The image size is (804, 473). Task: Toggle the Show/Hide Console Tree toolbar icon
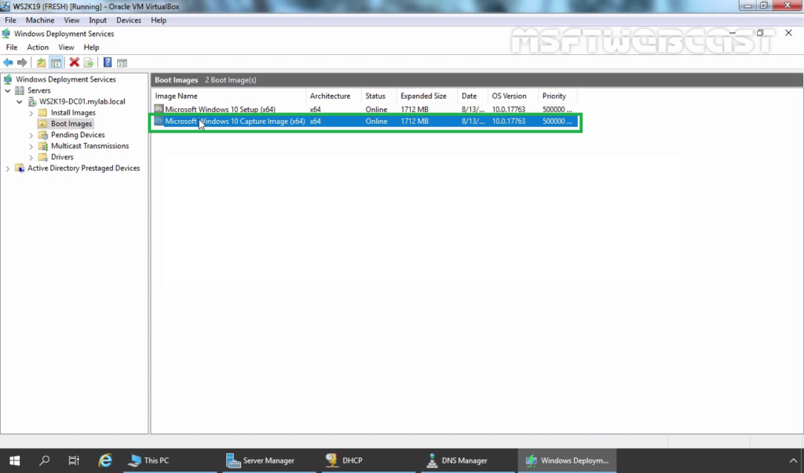click(x=56, y=63)
